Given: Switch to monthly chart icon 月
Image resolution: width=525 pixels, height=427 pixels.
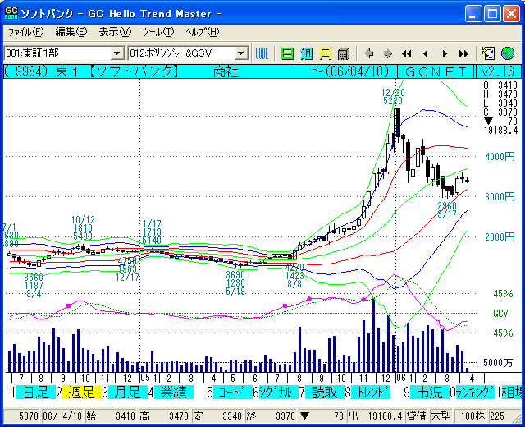Looking at the screenshot, I should [325, 53].
